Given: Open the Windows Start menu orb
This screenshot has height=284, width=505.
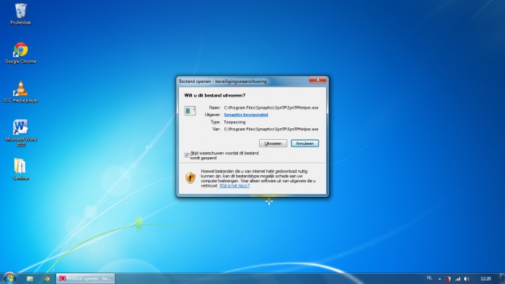Looking at the screenshot, I should 9,278.
